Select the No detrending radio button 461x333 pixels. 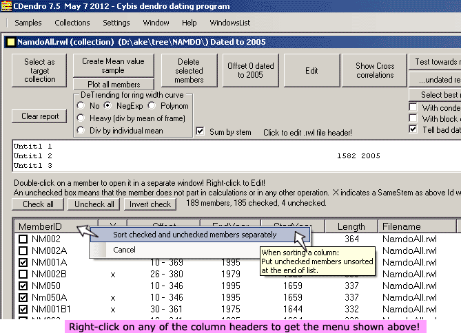[81, 105]
